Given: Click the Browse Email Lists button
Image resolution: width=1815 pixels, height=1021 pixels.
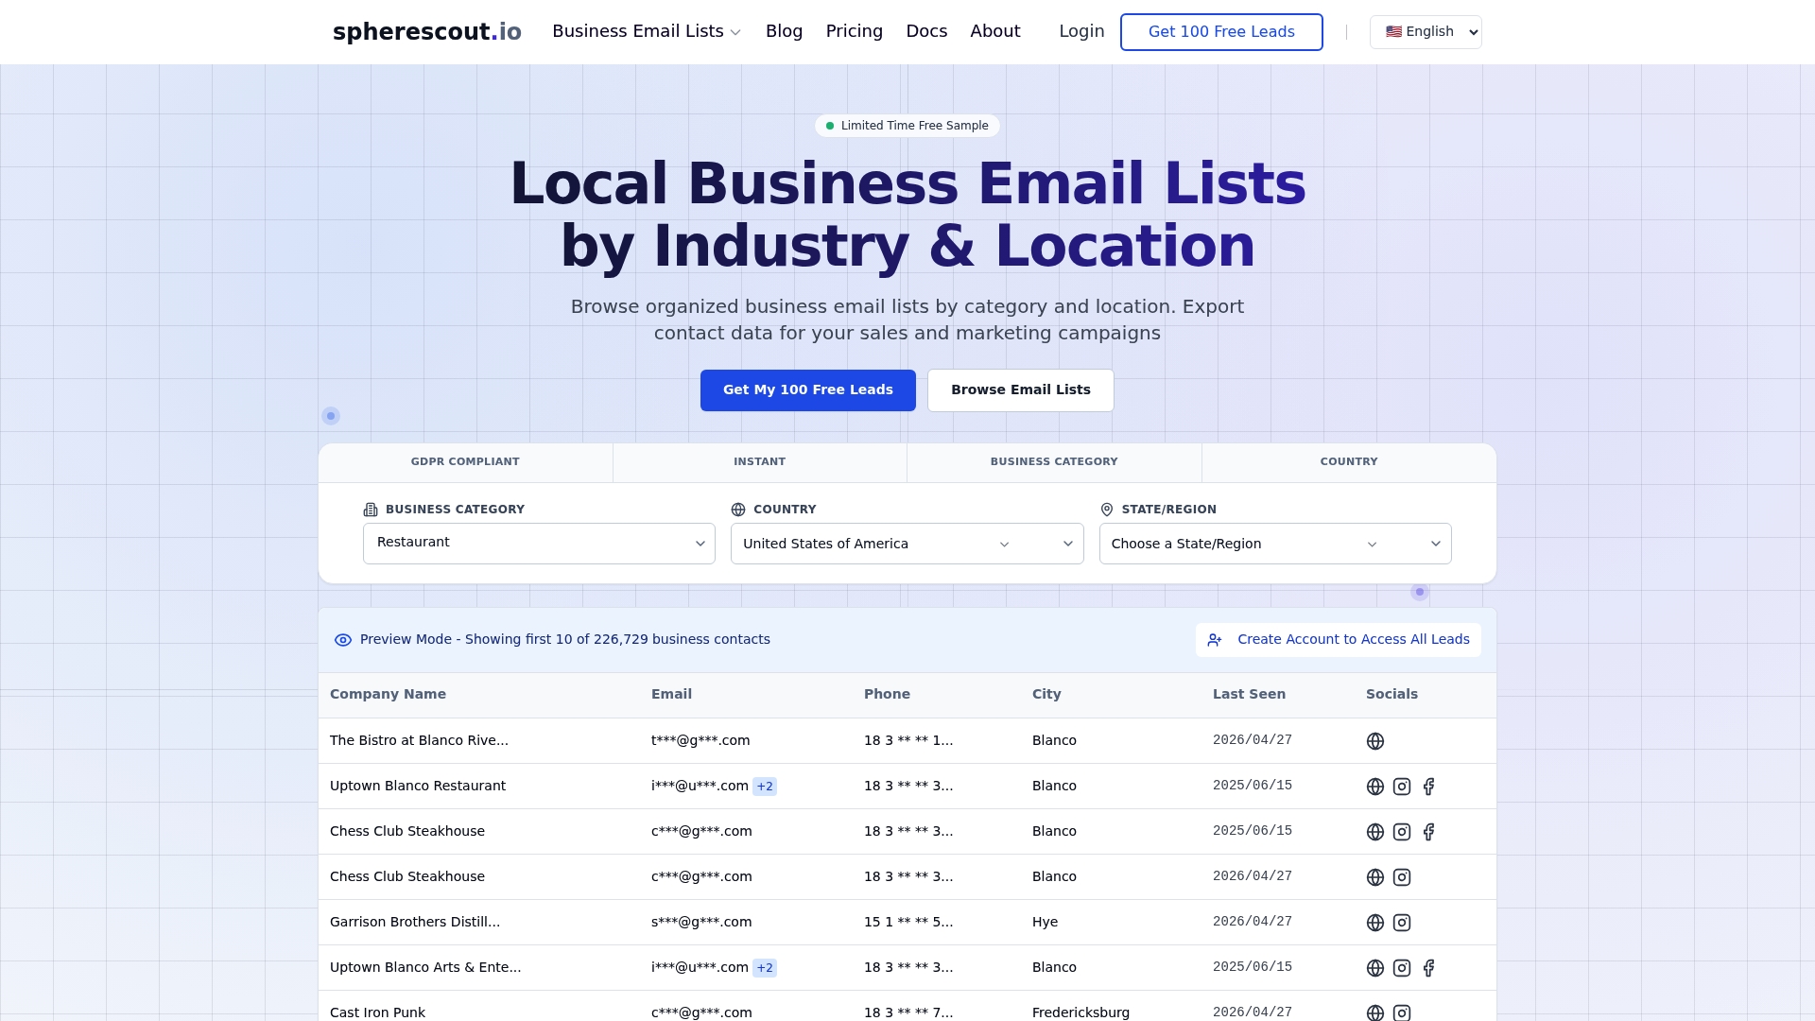Looking at the screenshot, I should tap(1020, 390).
